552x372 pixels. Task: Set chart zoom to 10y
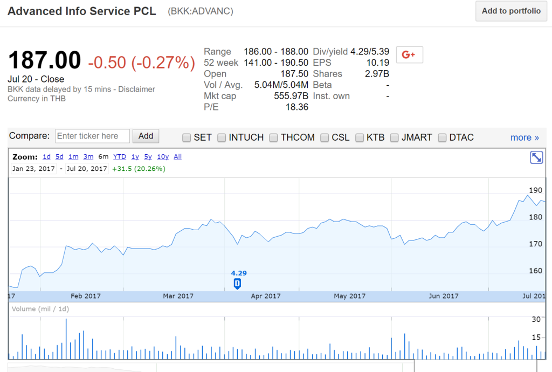(x=163, y=156)
